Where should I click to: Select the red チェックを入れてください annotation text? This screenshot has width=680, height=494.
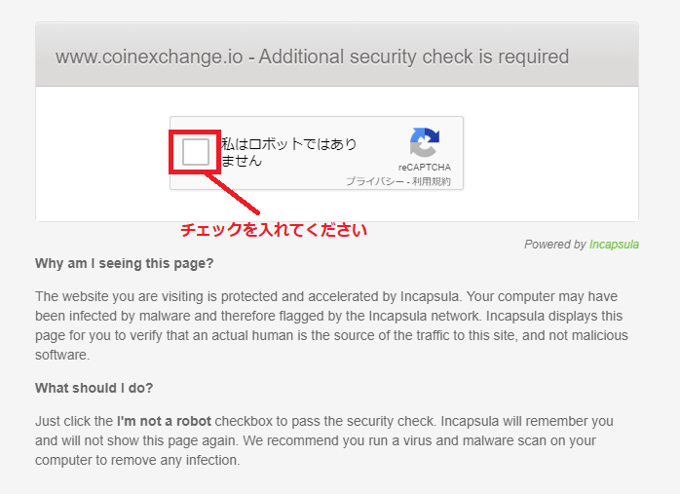point(274,229)
